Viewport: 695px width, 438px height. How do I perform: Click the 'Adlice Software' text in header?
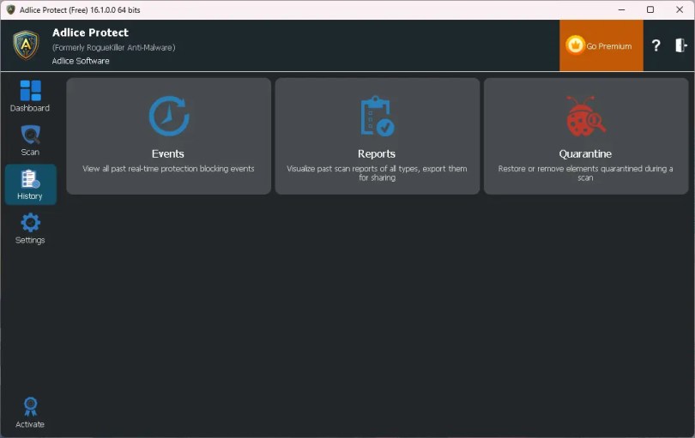click(x=81, y=61)
